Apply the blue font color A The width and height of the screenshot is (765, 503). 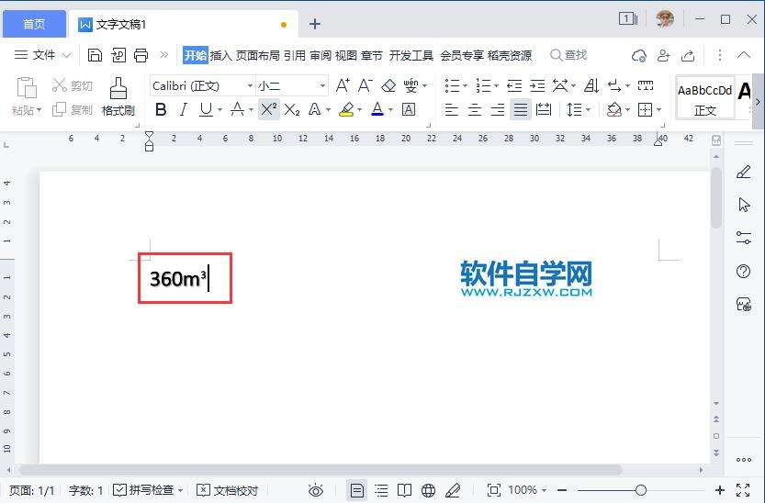(x=377, y=109)
